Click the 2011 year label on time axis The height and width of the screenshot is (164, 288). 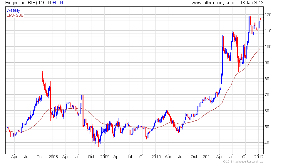pyautogui.click(x=207, y=157)
